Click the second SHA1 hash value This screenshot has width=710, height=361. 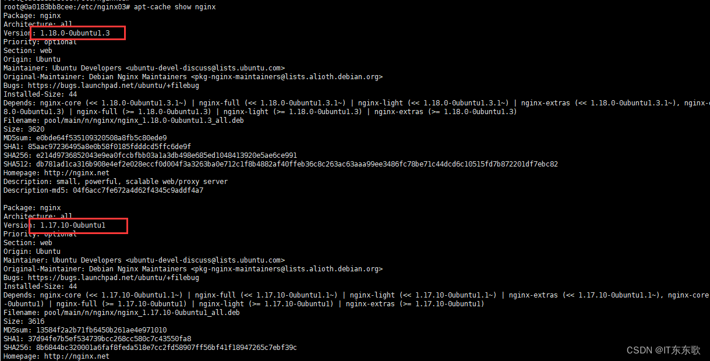click(x=109, y=339)
